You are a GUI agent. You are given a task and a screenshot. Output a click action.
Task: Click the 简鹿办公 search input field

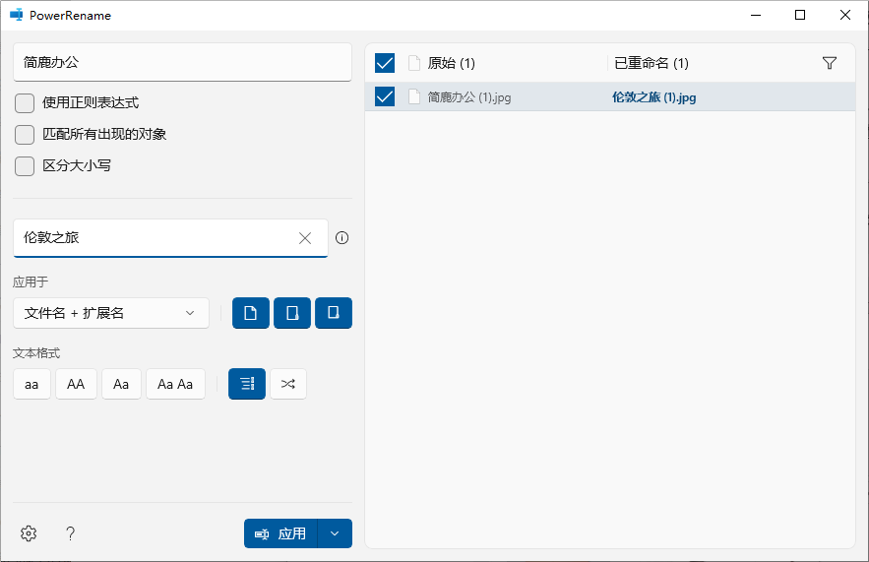[182, 62]
